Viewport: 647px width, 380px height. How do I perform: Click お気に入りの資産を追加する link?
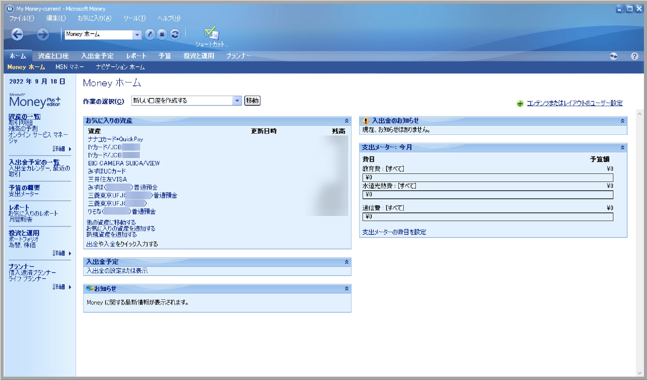[x=121, y=229]
